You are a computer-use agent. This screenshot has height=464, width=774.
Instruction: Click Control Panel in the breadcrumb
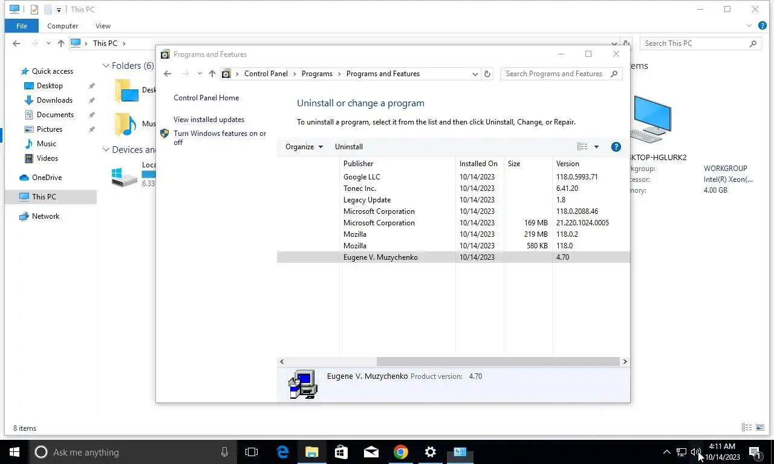coord(266,74)
